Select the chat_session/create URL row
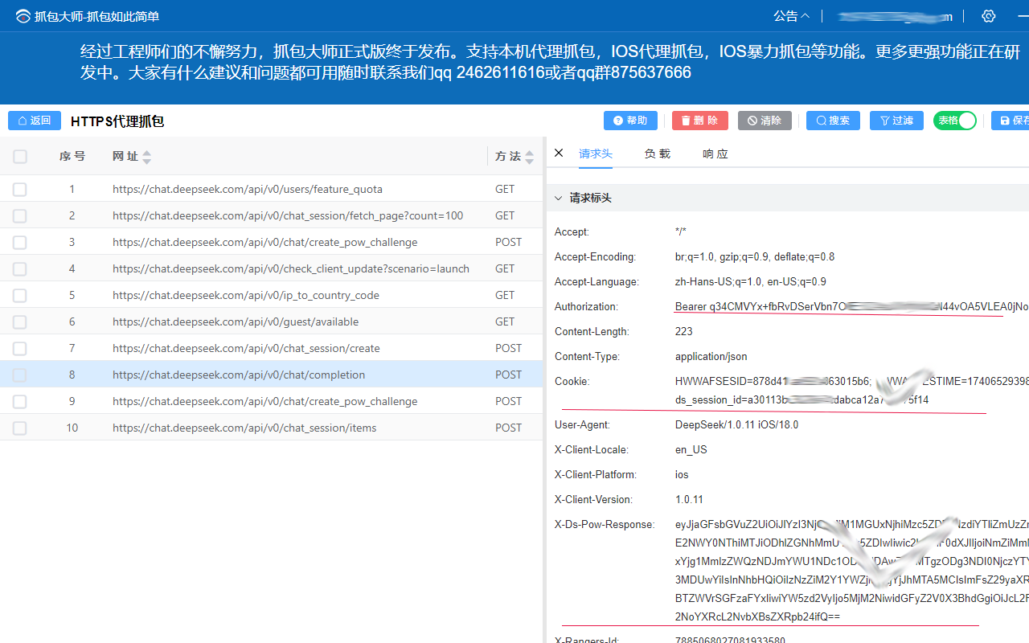Screen dimensions: 1029x643 246,348
